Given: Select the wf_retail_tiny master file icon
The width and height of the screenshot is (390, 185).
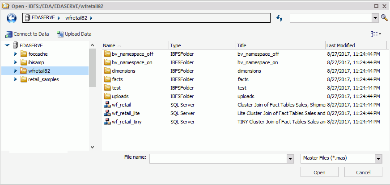Looking at the screenshot, I should (107, 122).
